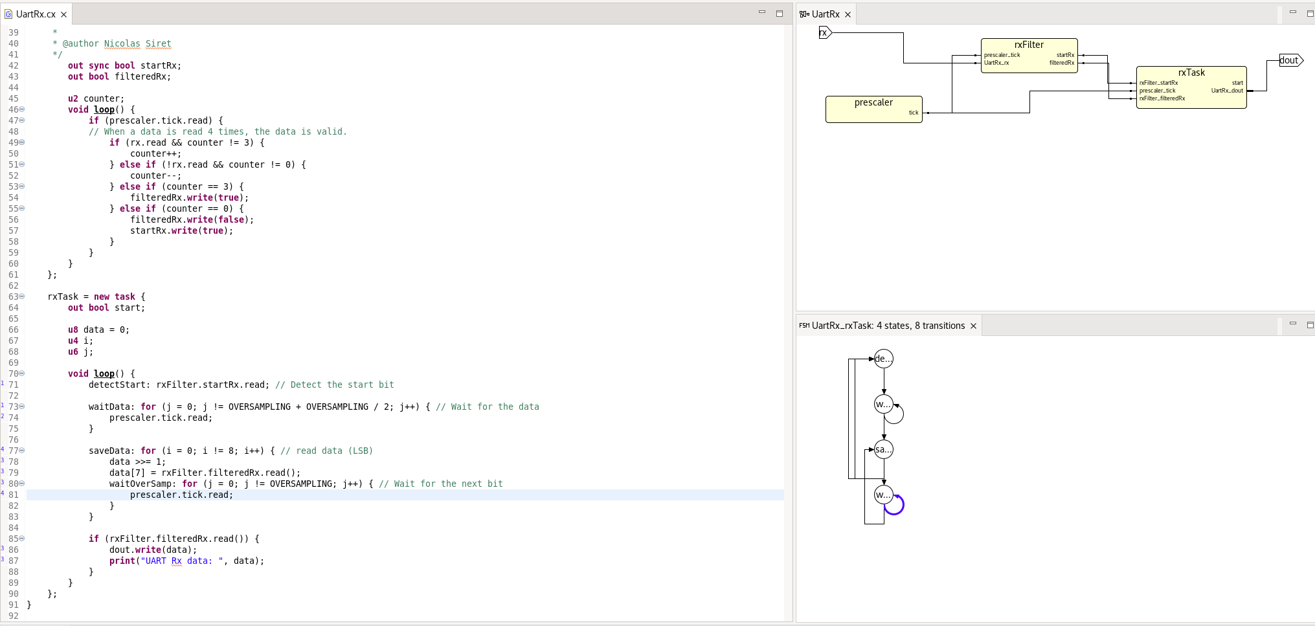Click the Cx source file icon on UartRx.cx tab
Image resolution: width=1315 pixels, height=626 pixels.
(x=8, y=14)
